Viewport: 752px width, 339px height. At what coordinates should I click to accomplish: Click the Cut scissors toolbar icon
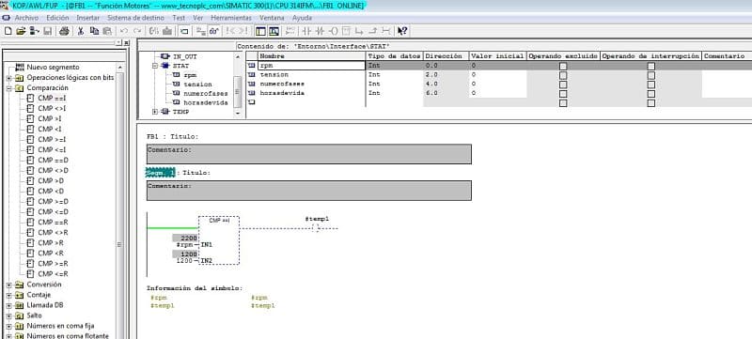tap(81, 31)
